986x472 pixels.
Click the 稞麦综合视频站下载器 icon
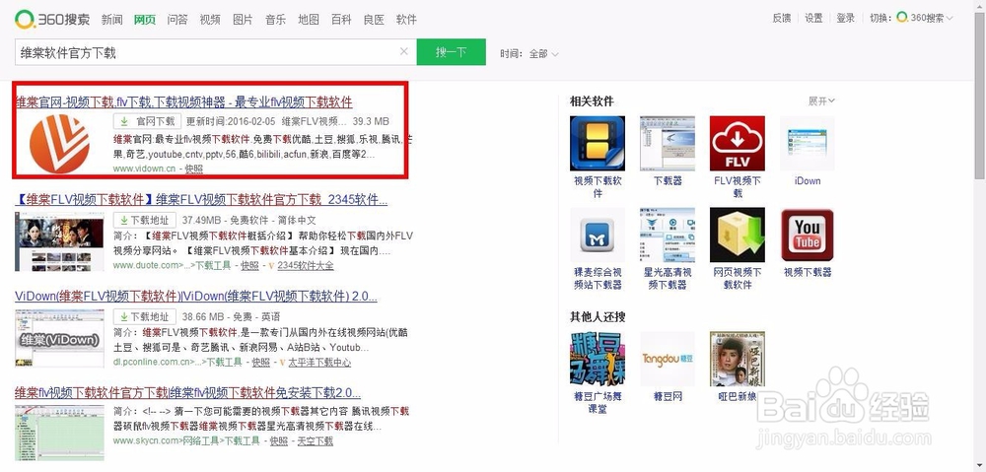click(598, 236)
